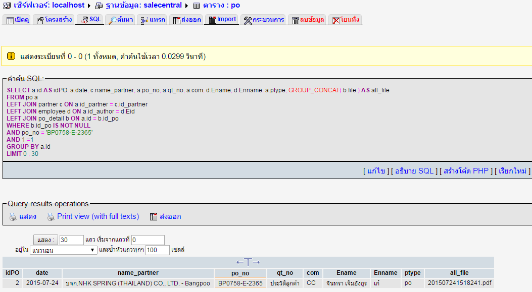Click the แก้ไข (Edit) query link
The image size is (532, 292).
(x=376, y=171)
